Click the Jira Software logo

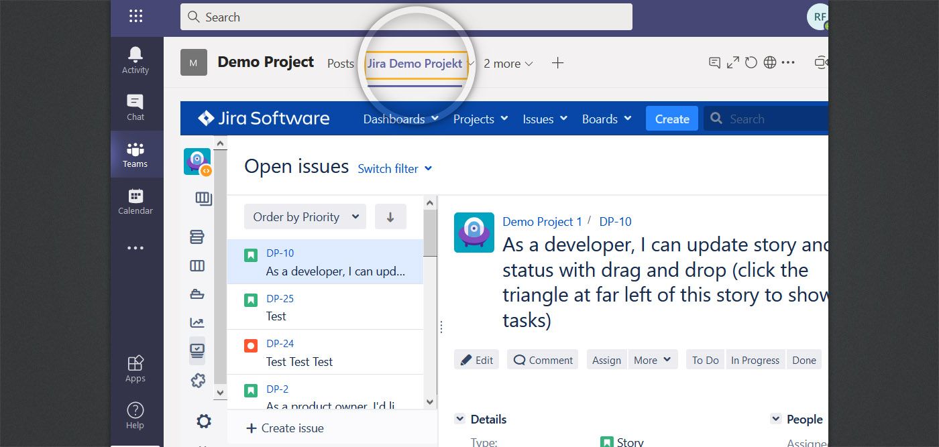point(264,119)
